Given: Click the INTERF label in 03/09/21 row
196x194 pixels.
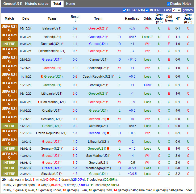Looking at the screenshot, I should (9, 44).
